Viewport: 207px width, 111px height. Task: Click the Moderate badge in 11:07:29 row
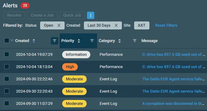74,104
